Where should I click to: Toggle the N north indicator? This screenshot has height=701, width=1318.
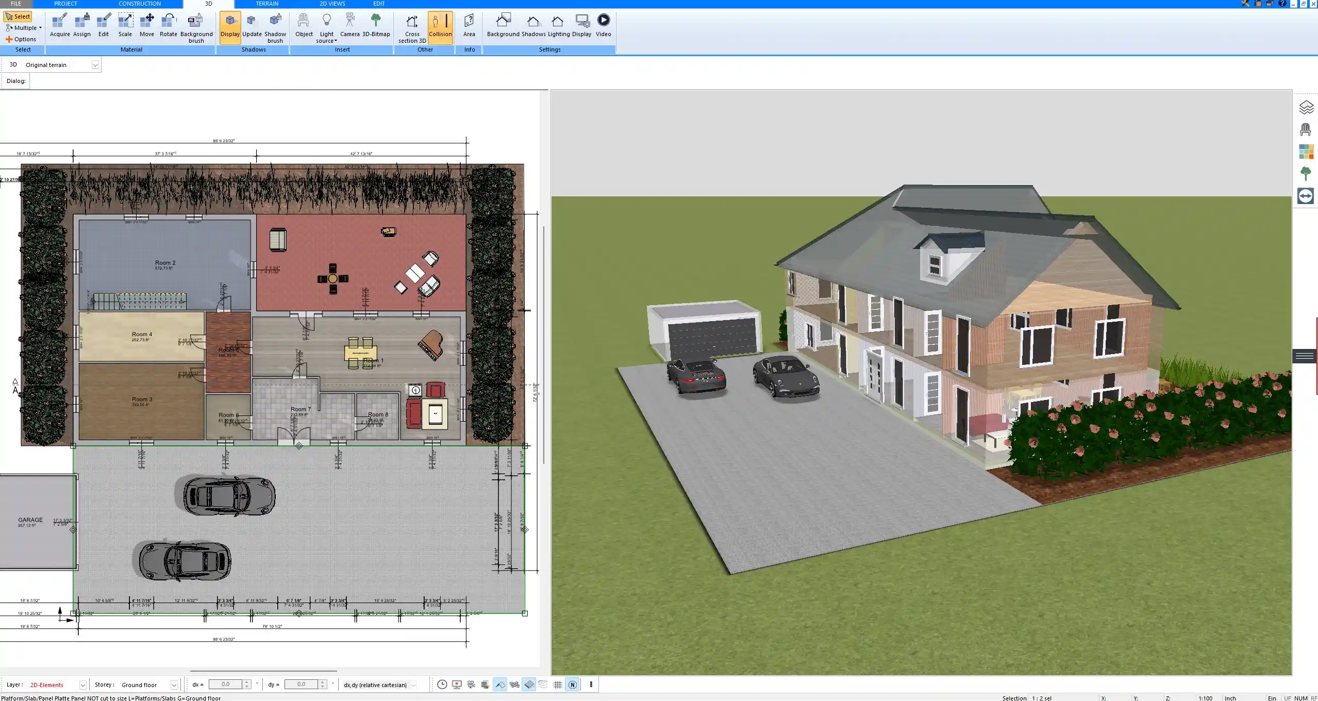(x=572, y=685)
